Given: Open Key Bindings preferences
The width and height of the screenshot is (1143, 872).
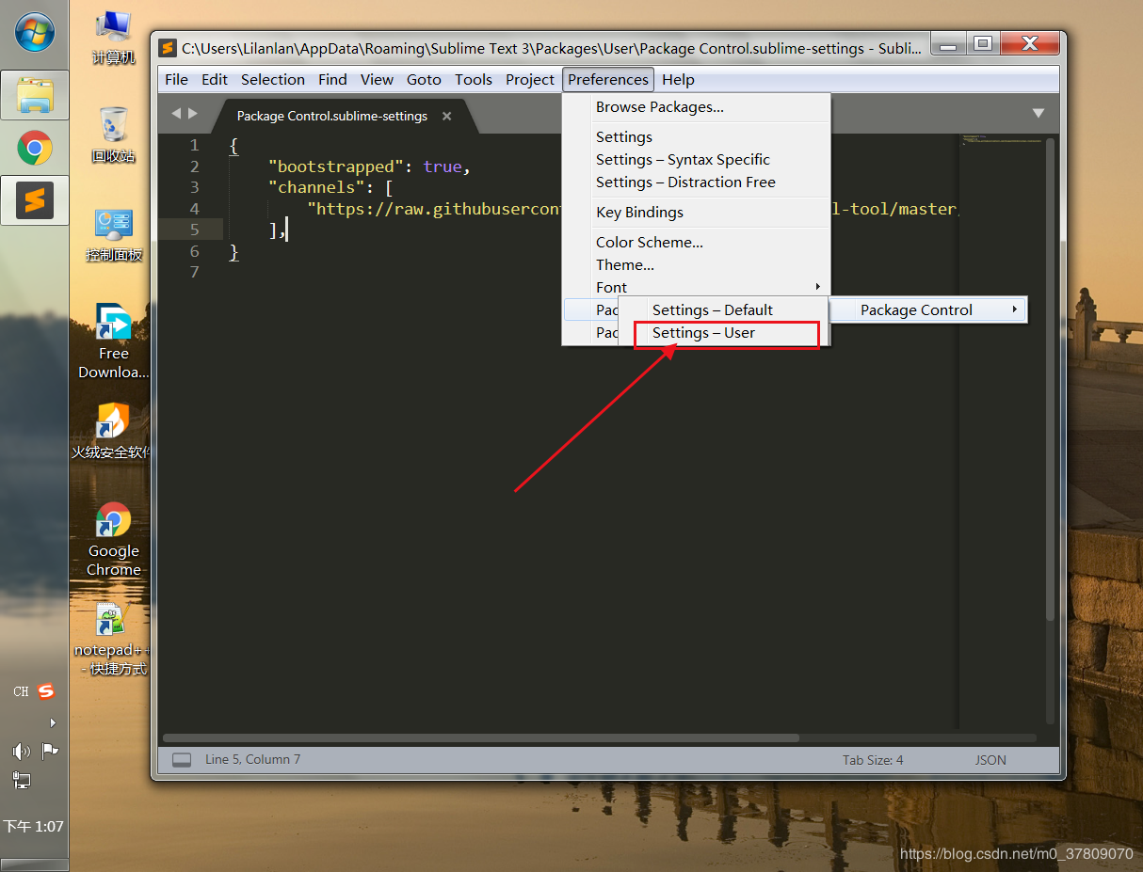Looking at the screenshot, I should pyautogui.click(x=697, y=213).
